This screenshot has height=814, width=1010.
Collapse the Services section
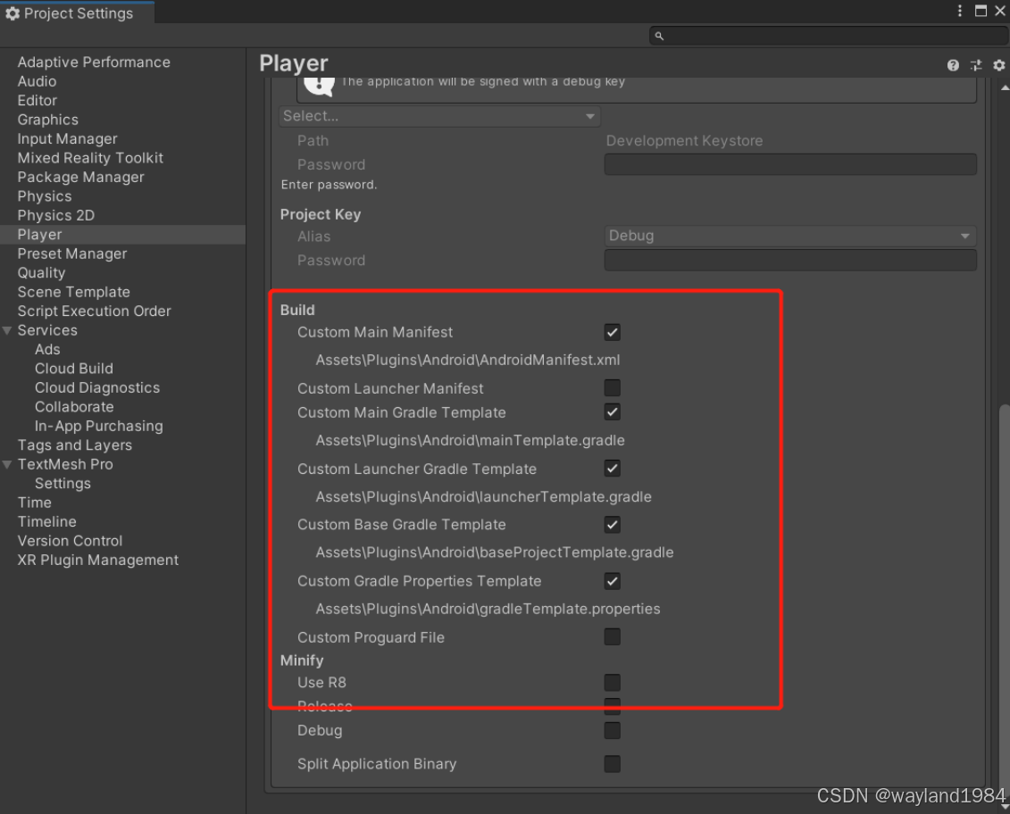tap(7, 330)
